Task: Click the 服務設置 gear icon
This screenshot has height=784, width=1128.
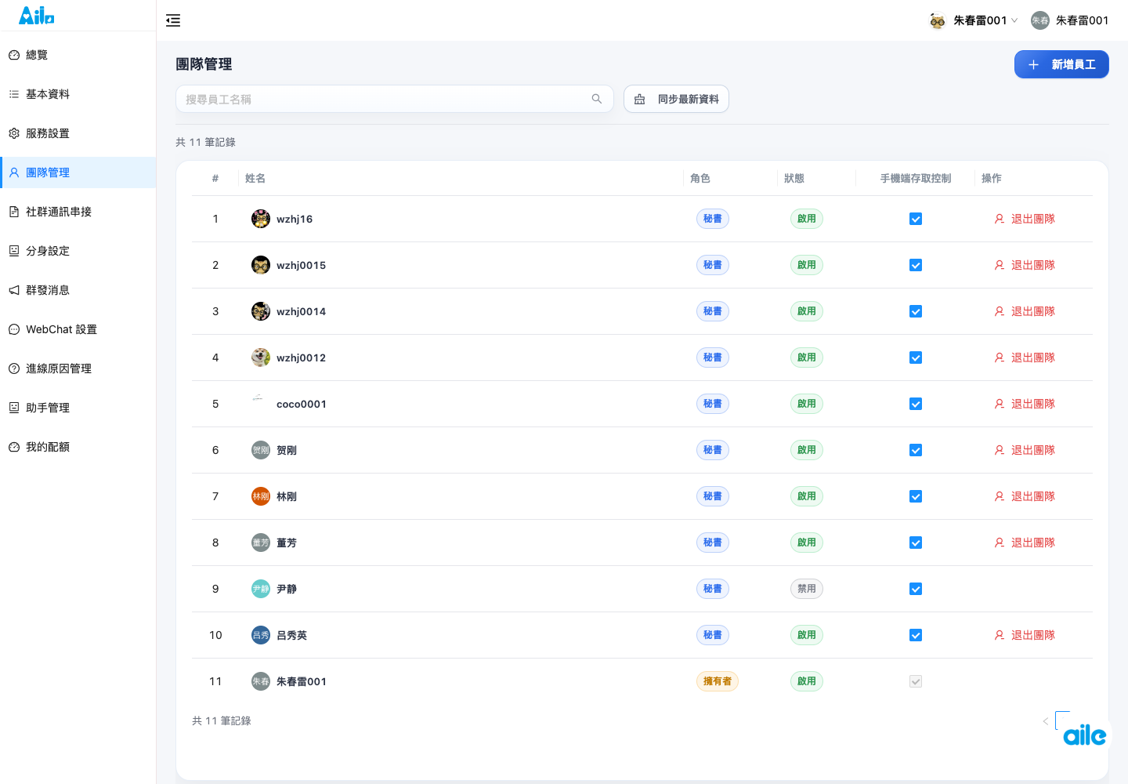Action: [14, 133]
